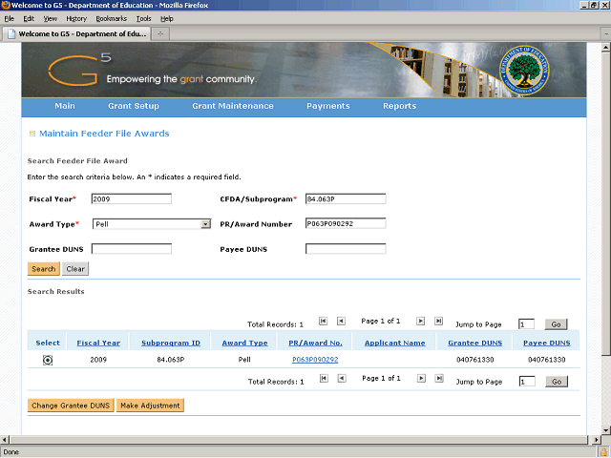
Task: Click the Search Results heading
Action: click(x=55, y=291)
